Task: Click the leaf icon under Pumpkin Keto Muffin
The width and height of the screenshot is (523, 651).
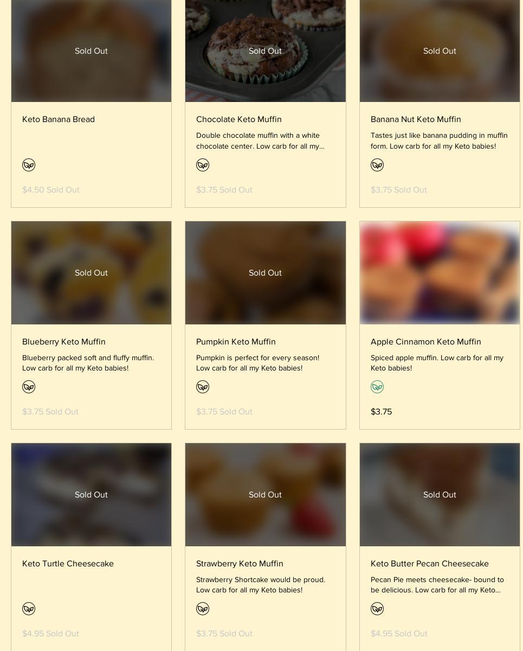Action: tap(203, 387)
